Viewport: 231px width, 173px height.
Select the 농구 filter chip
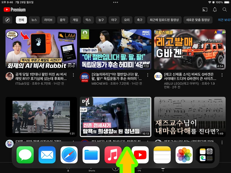[x=101, y=20]
